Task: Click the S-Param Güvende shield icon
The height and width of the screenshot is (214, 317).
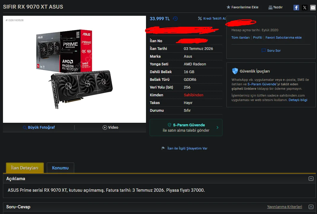Action: coord(170,125)
